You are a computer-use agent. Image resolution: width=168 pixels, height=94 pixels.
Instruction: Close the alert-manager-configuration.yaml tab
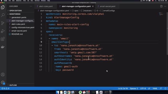click(93, 6)
